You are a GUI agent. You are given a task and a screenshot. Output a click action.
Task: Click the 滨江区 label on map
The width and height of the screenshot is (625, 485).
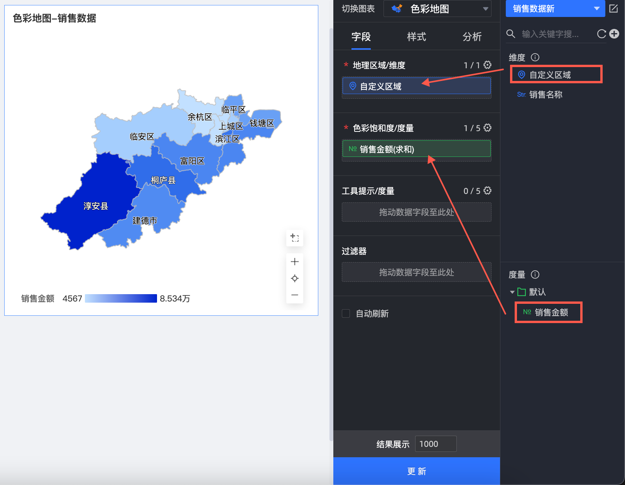(x=228, y=139)
